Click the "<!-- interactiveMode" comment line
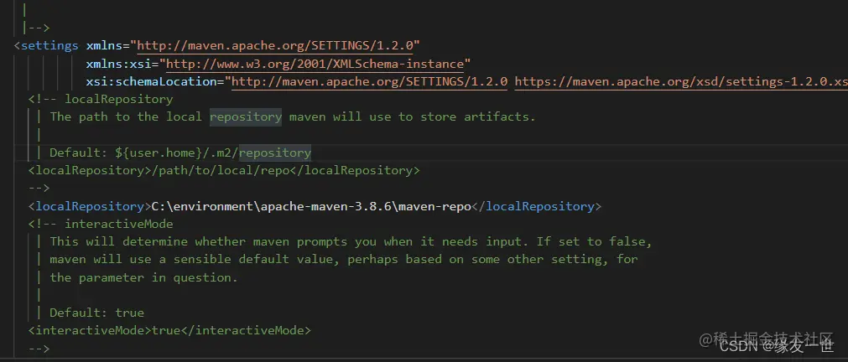The image size is (848, 362). pos(101,224)
